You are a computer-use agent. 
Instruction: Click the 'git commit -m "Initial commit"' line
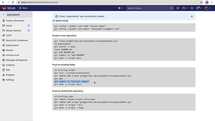tap(72, 81)
